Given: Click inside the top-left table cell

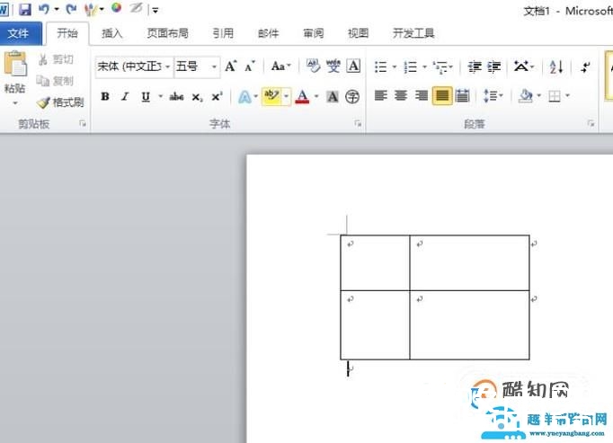Looking at the screenshot, I should click(x=375, y=262).
